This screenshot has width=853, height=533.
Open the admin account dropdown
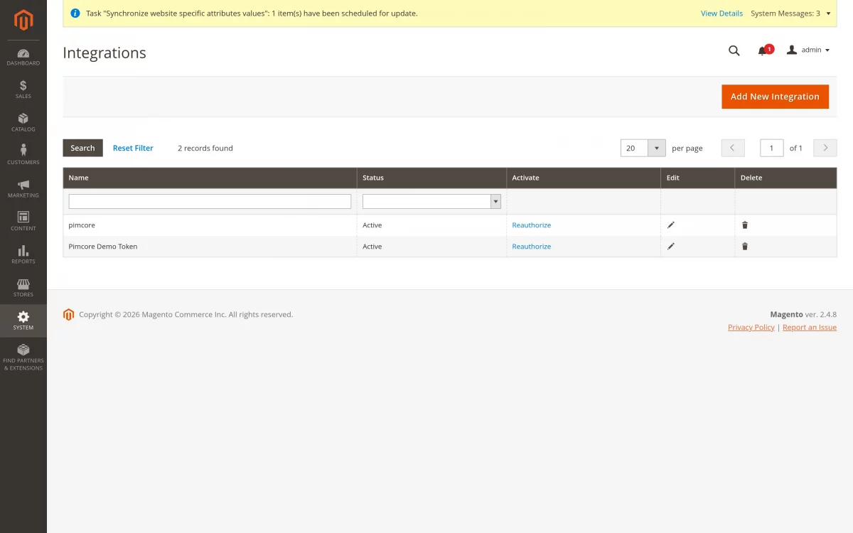(x=808, y=50)
